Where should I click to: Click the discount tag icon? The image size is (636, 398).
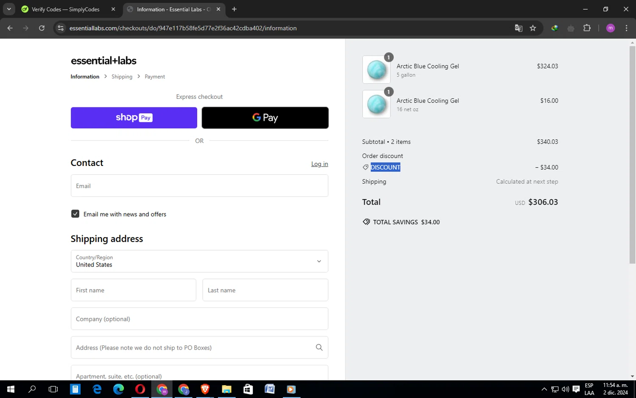point(365,167)
